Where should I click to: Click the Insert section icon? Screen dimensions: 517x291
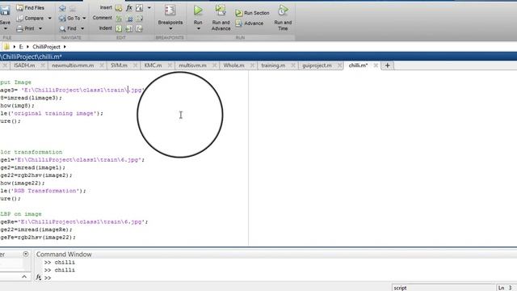point(119,8)
